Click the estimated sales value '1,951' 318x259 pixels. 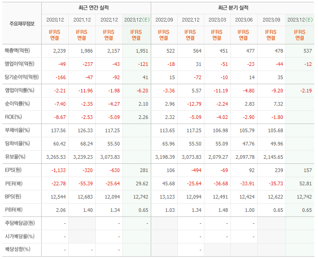(x=142, y=51)
